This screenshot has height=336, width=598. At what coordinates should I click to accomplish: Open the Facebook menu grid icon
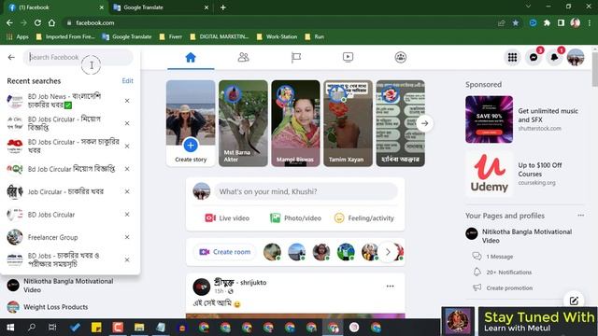(x=512, y=58)
